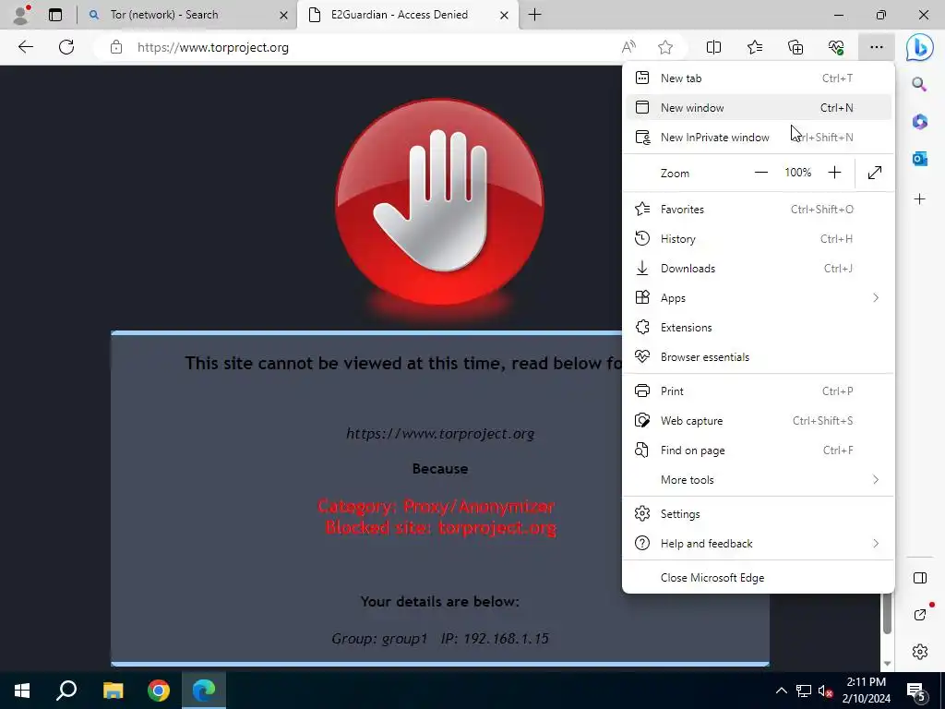Reload the page with refresh icon
The image size is (945, 709).
pos(66,47)
